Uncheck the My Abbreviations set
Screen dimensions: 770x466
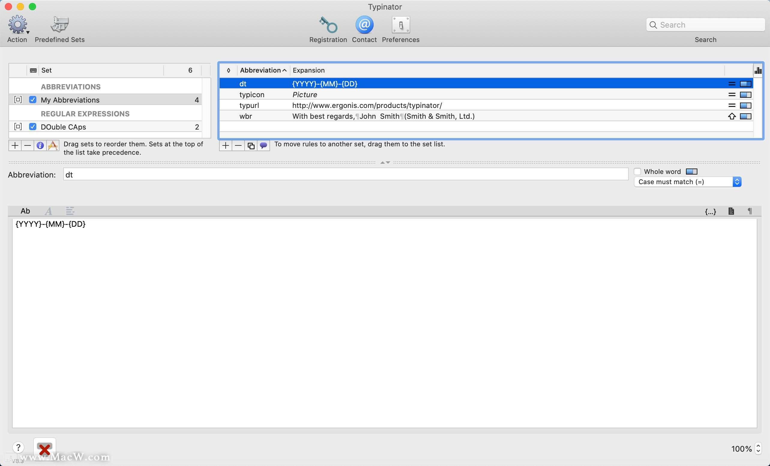(x=32, y=100)
